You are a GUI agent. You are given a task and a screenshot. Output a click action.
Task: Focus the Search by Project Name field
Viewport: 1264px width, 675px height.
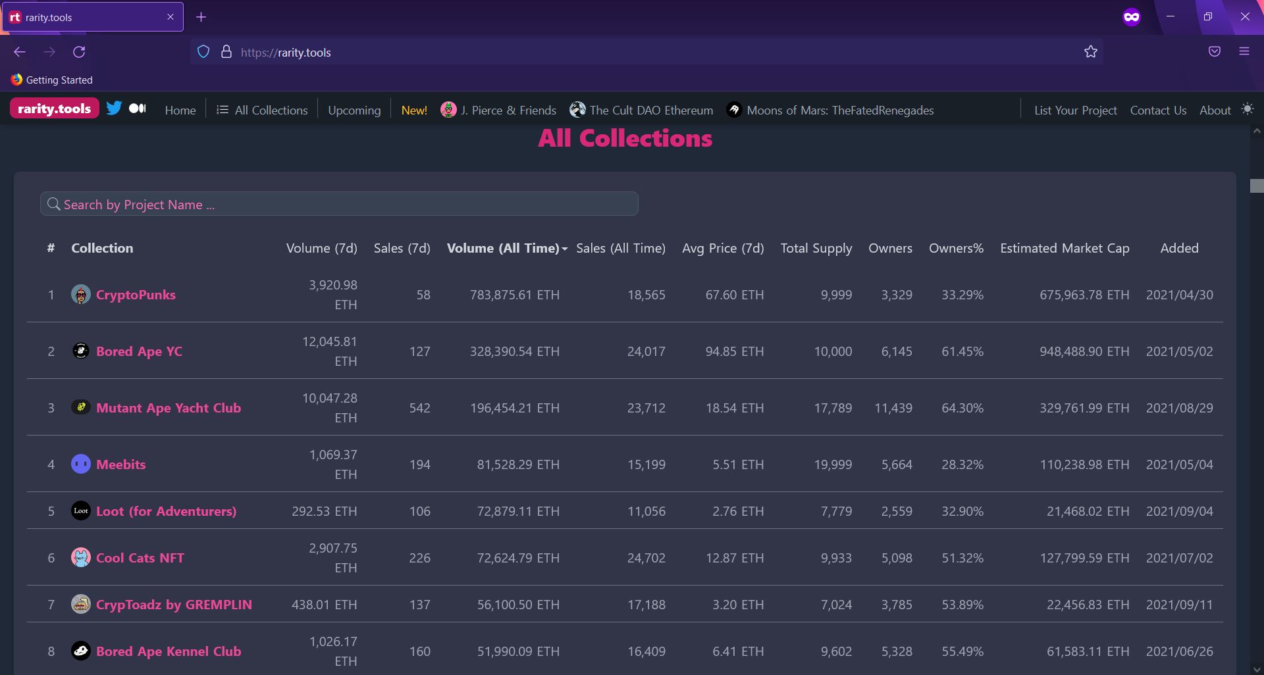coord(339,204)
